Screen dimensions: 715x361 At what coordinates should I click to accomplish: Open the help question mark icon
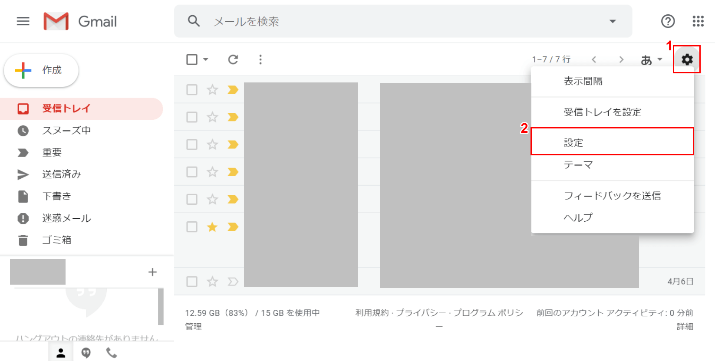point(668,21)
